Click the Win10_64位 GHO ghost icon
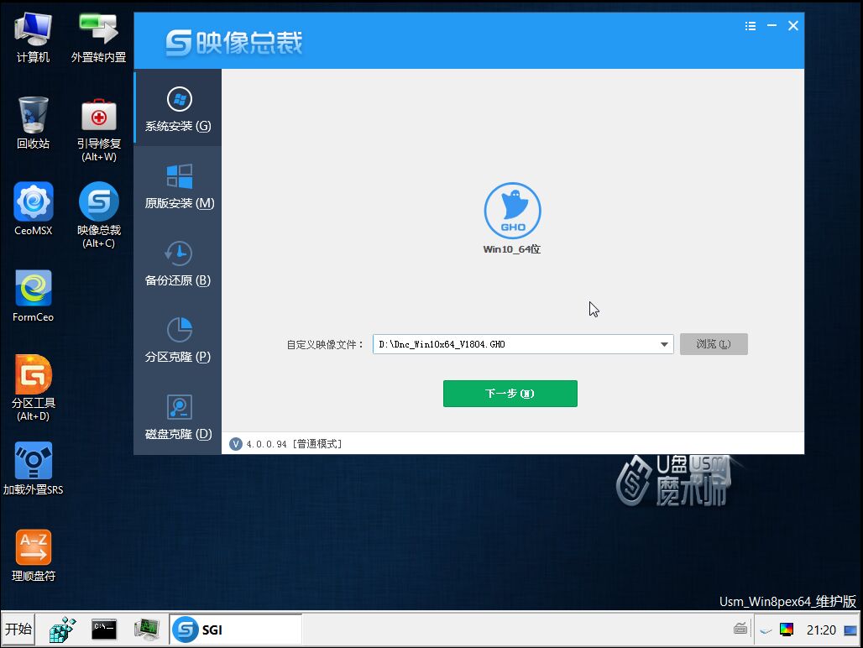The height and width of the screenshot is (648, 863). [512, 211]
